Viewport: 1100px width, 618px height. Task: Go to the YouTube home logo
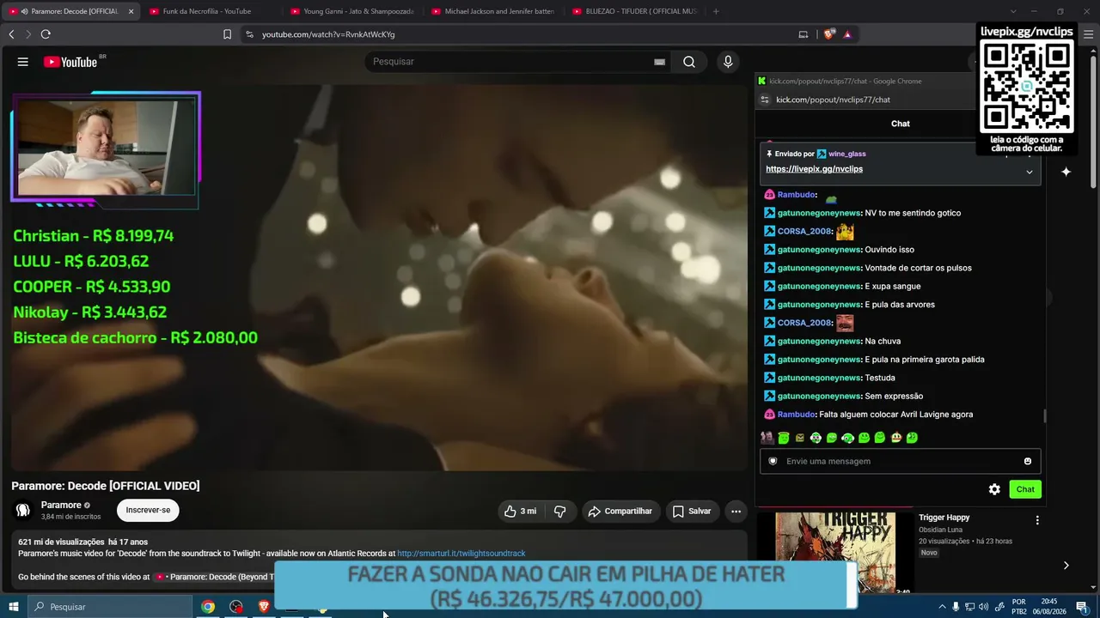coord(70,62)
